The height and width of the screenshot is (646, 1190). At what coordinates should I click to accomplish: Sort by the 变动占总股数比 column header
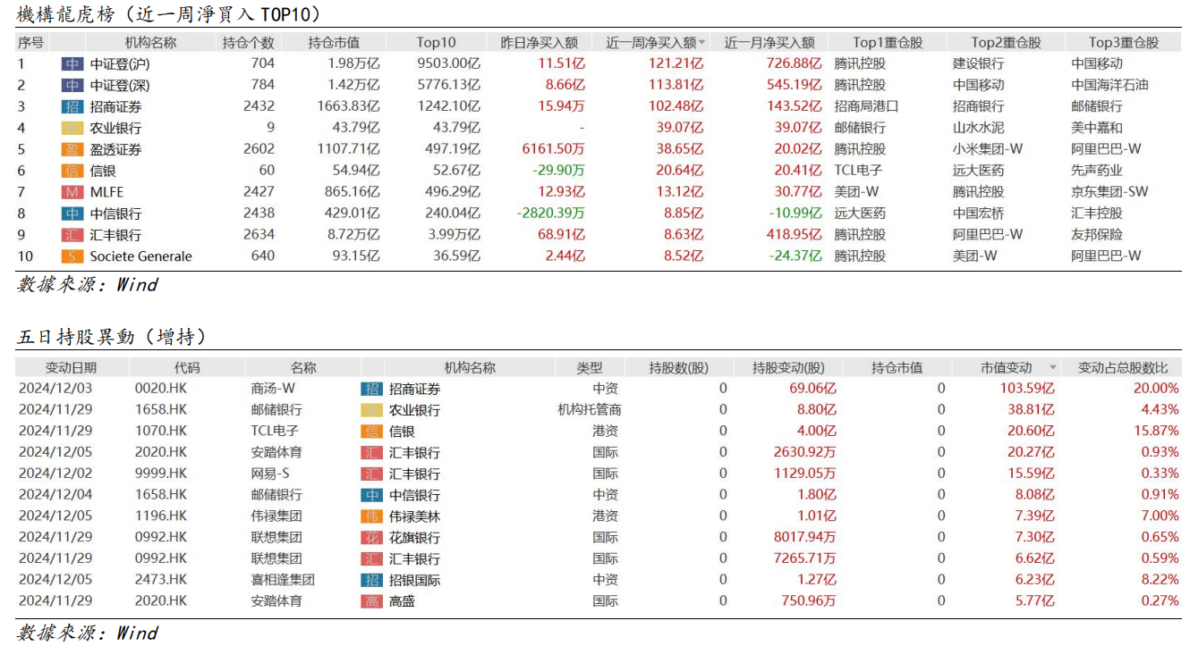pyautogui.click(x=1123, y=367)
